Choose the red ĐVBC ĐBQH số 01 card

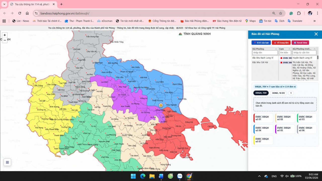[x=263, y=118]
